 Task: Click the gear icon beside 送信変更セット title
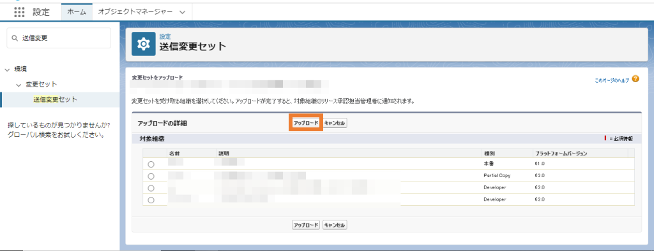pyautogui.click(x=144, y=44)
